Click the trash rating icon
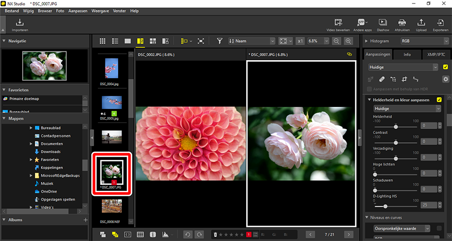The width and height of the screenshot is (452, 241). point(215,234)
